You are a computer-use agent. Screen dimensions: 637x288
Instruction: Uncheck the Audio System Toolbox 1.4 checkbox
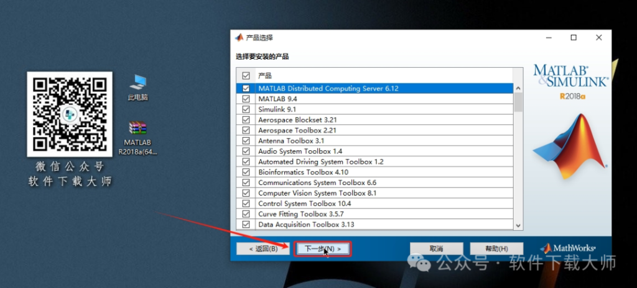point(246,151)
